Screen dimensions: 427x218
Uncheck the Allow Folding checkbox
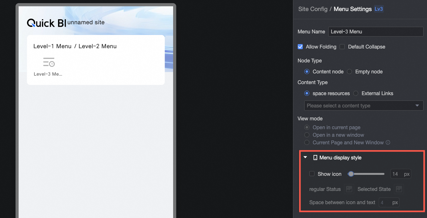click(300, 47)
